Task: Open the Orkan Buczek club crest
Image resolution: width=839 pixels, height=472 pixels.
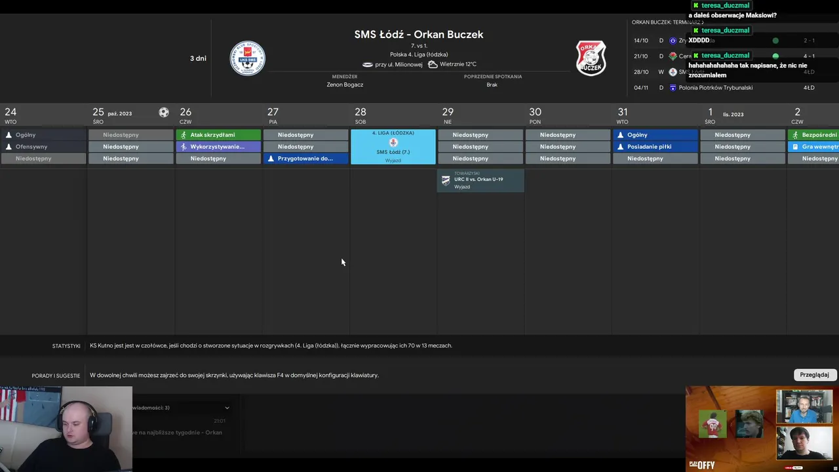Action: (x=591, y=58)
